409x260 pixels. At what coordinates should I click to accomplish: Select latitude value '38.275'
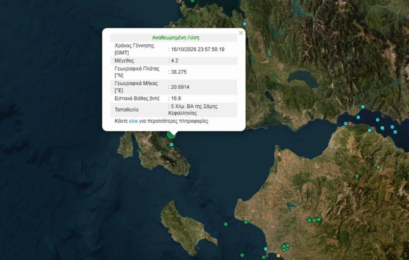[179, 72]
